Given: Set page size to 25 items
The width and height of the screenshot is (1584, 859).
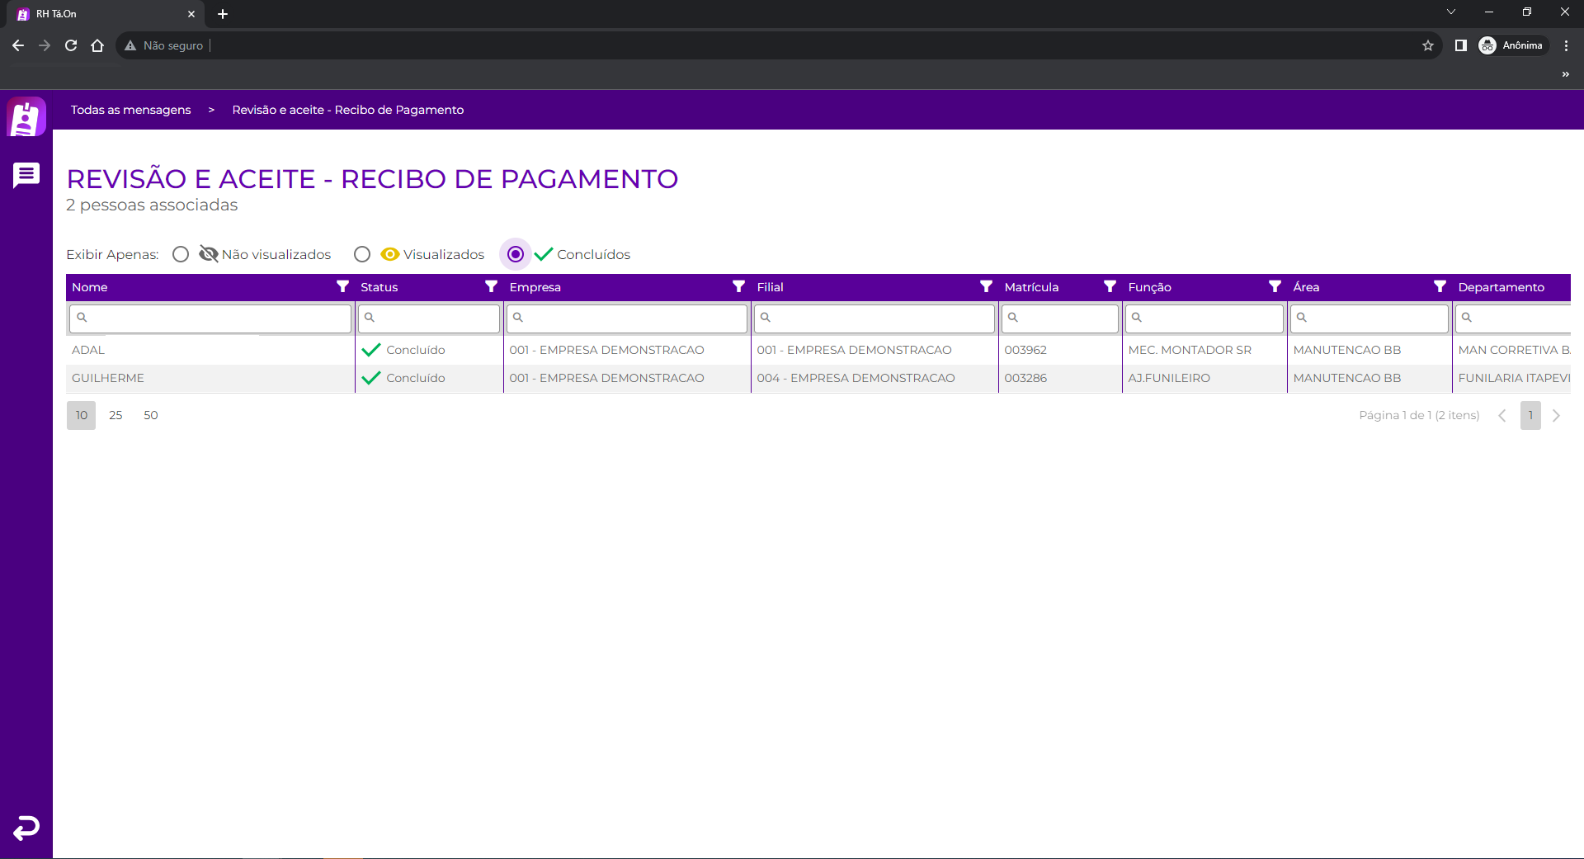Looking at the screenshot, I should (x=115, y=415).
